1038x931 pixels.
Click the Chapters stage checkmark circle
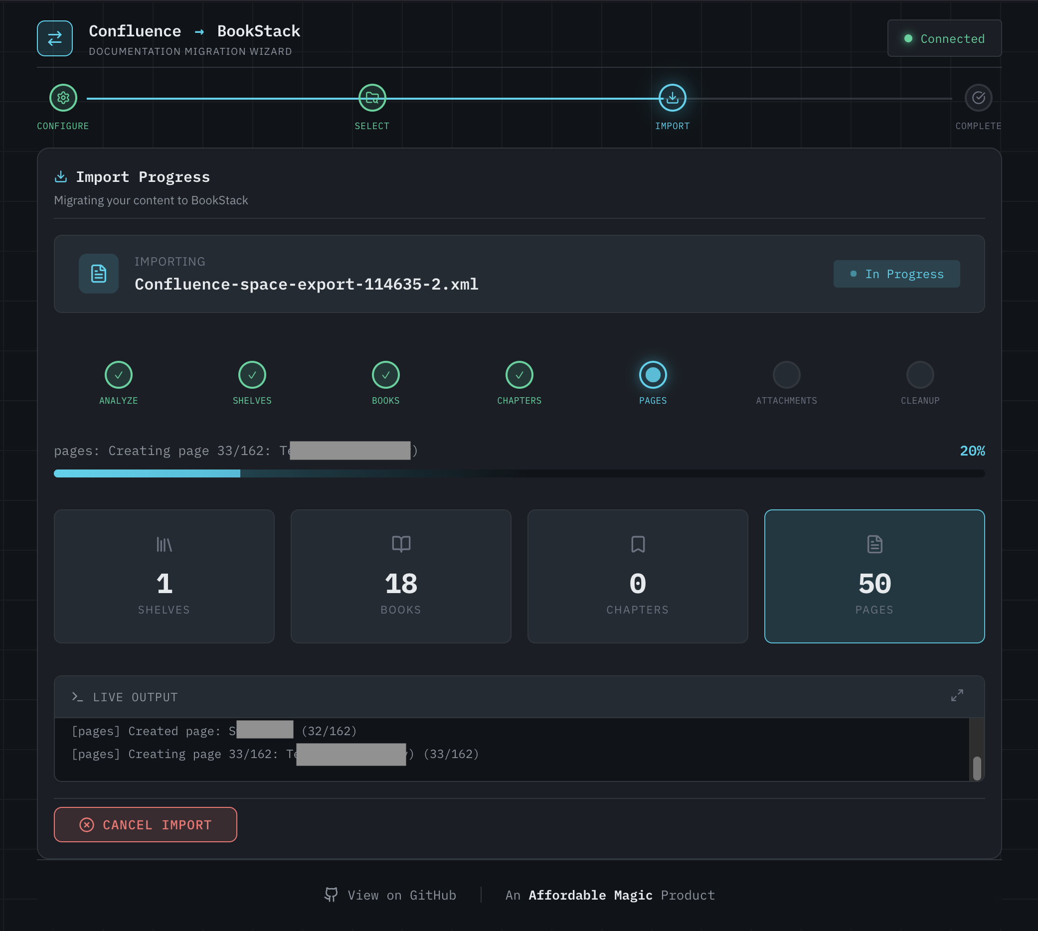(x=519, y=375)
